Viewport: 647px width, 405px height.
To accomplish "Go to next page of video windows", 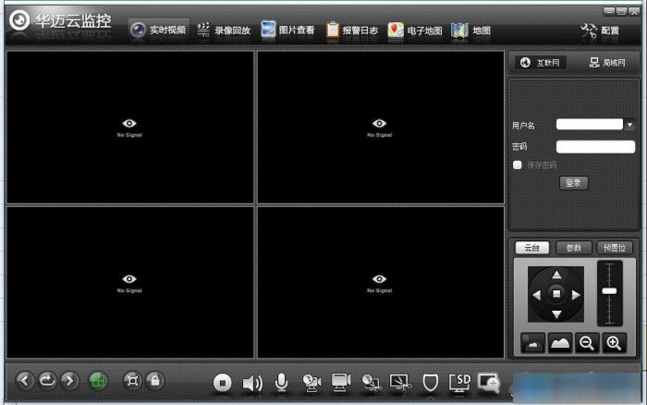I will (69, 380).
